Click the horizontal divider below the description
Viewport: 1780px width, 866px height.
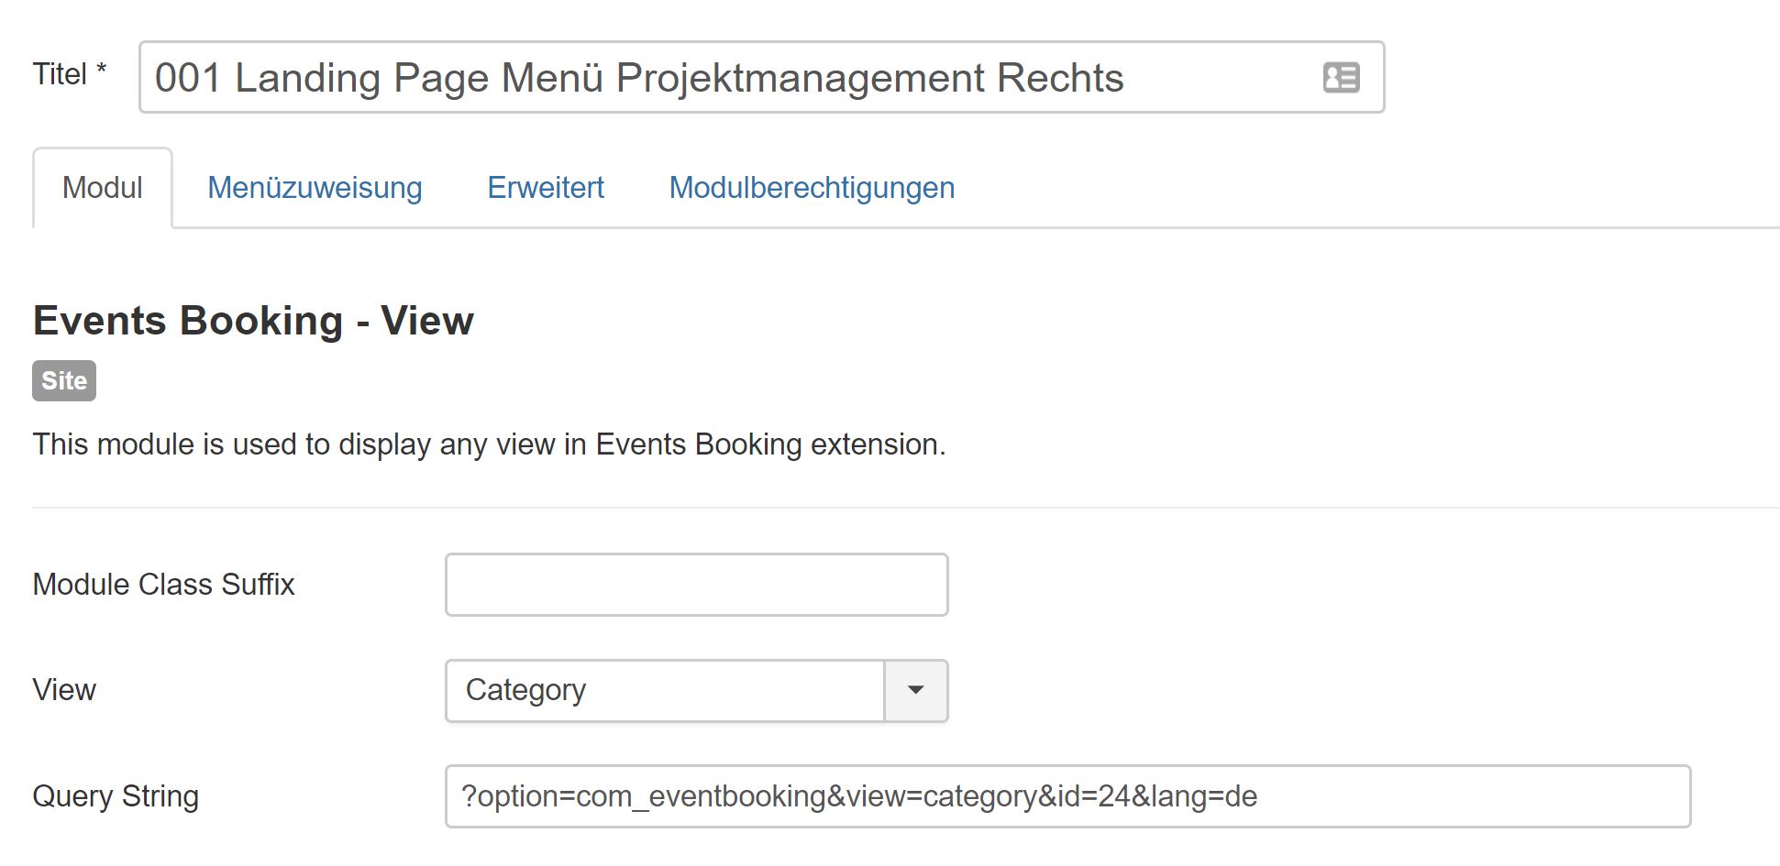pyautogui.click(x=905, y=507)
